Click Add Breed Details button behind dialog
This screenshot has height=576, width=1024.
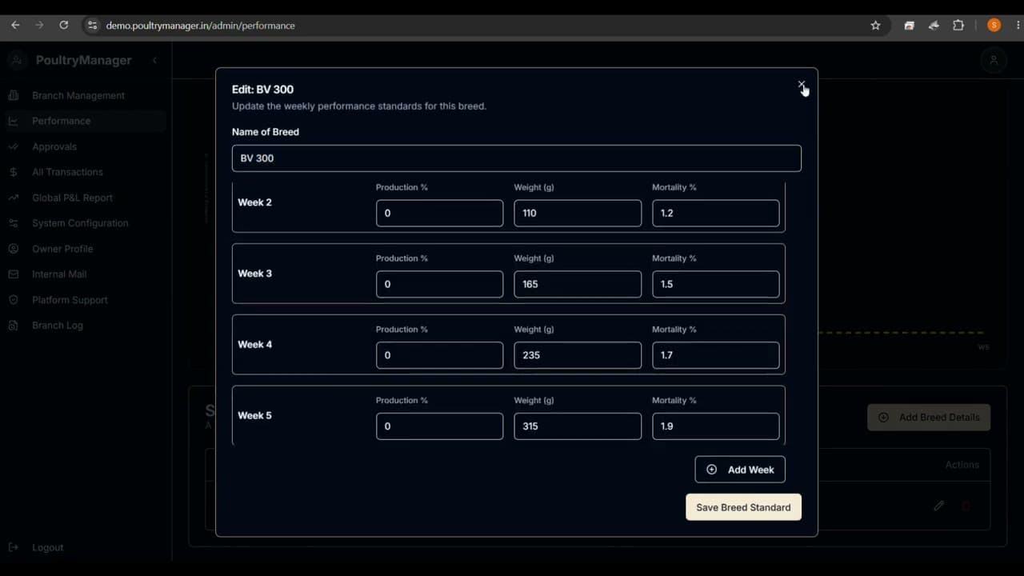[x=929, y=418]
